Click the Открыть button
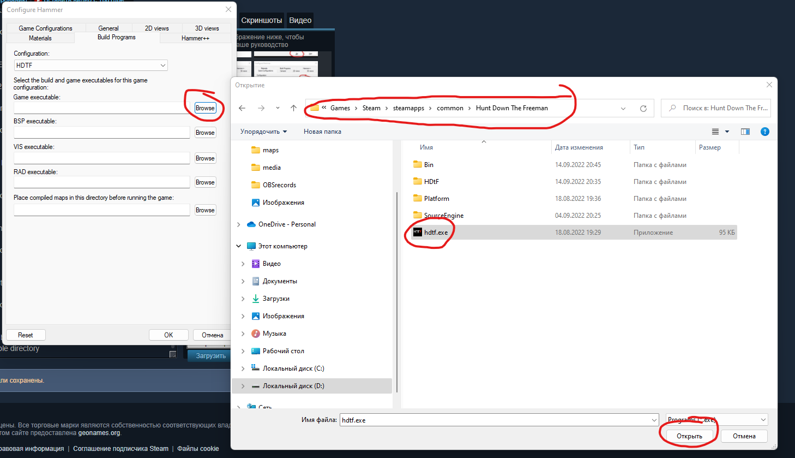795x458 pixels. tap(689, 436)
